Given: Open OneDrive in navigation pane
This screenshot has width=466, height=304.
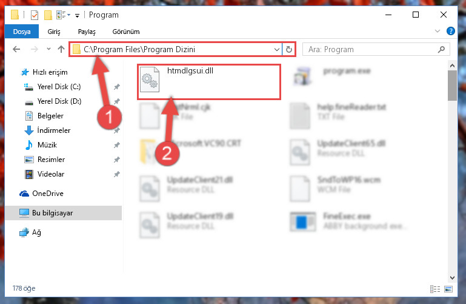Looking at the screenshot, I should pyautogui.click(x=47, y=194).
